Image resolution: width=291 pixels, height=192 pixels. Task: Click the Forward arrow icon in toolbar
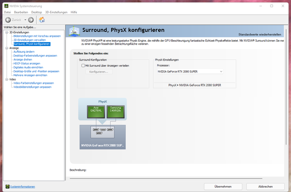pyautogui.click(x=31, y=20)
